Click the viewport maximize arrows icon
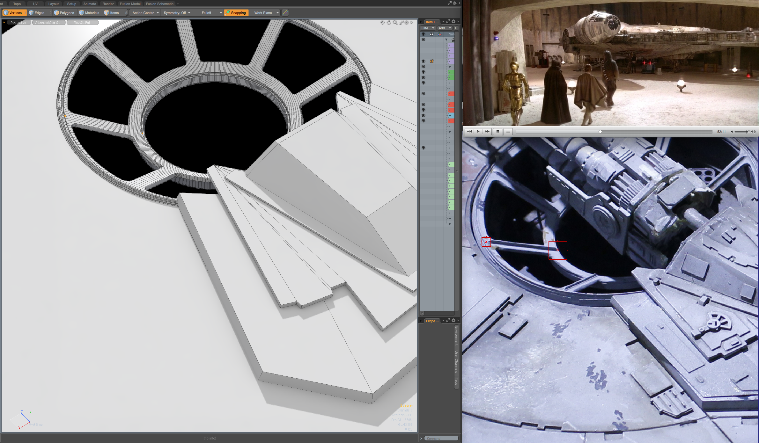The height and width of the screenshot is (443, 759). tap(401, 22)
